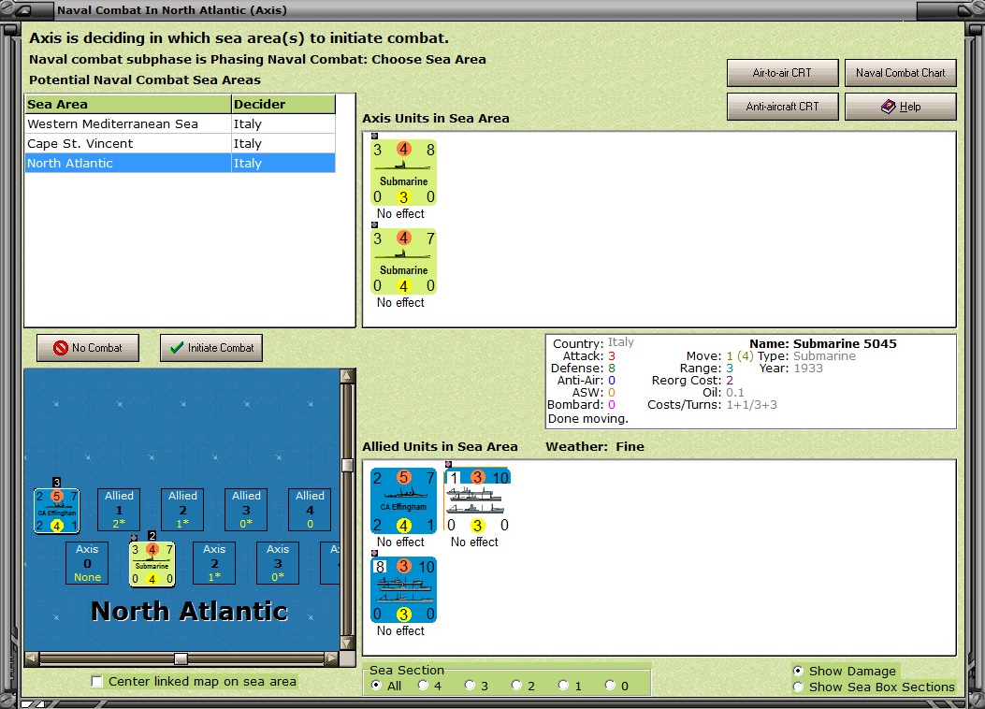
Task: Click the Allied 3 sea box
Action: point(246,509)
